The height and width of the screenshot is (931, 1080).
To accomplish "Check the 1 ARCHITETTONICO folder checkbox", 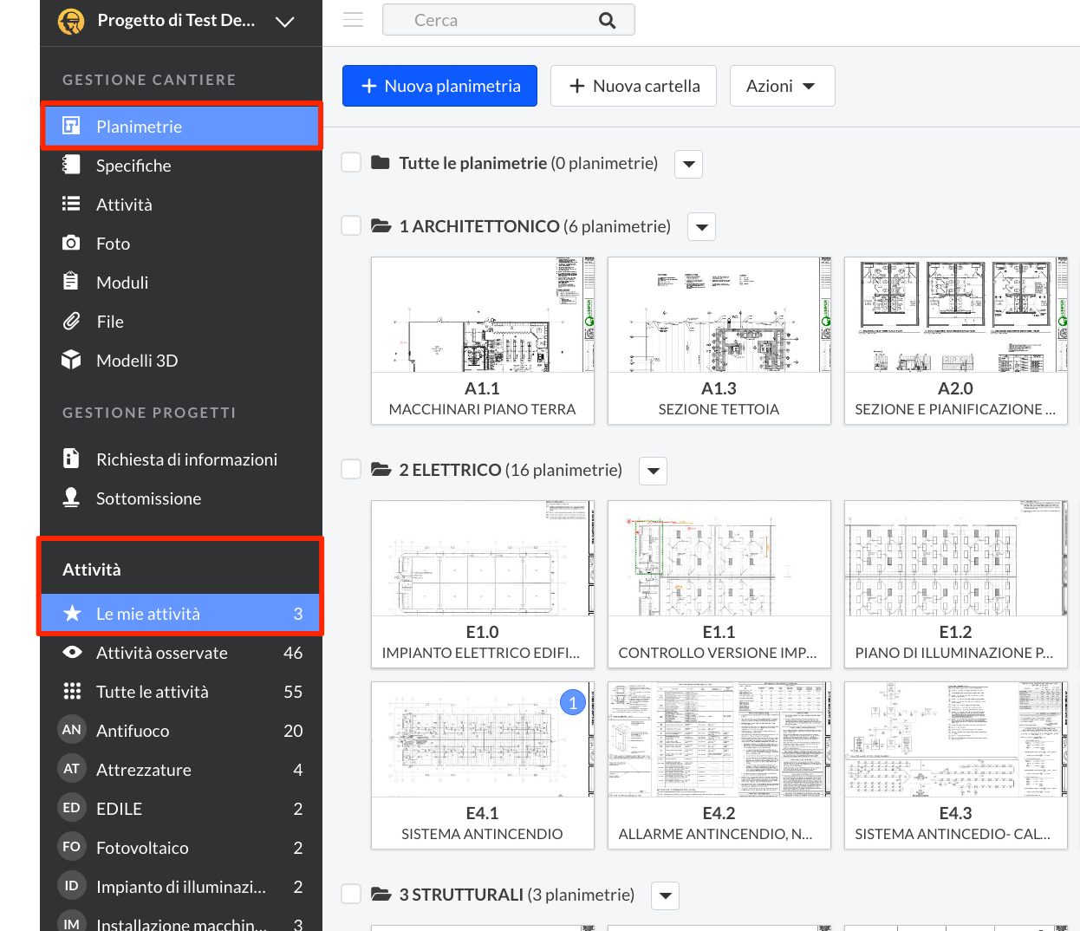I will [351, 225].
